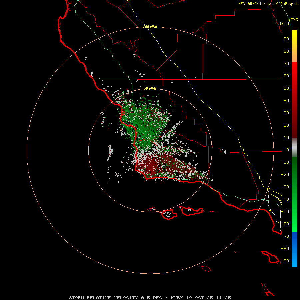300x300 pixels.
Task: Select the "10" value on velocity scale
Action: coord(286,138)
